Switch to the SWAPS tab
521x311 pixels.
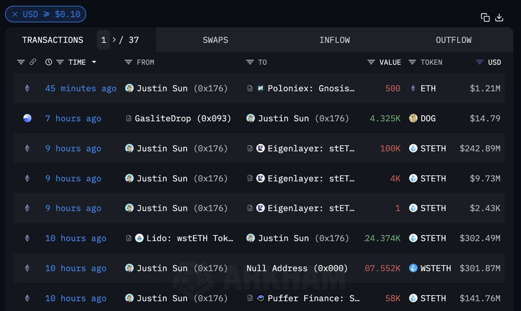pos(215,40)
